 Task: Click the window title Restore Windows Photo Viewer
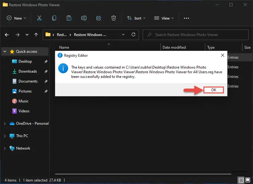click(34, 5)
